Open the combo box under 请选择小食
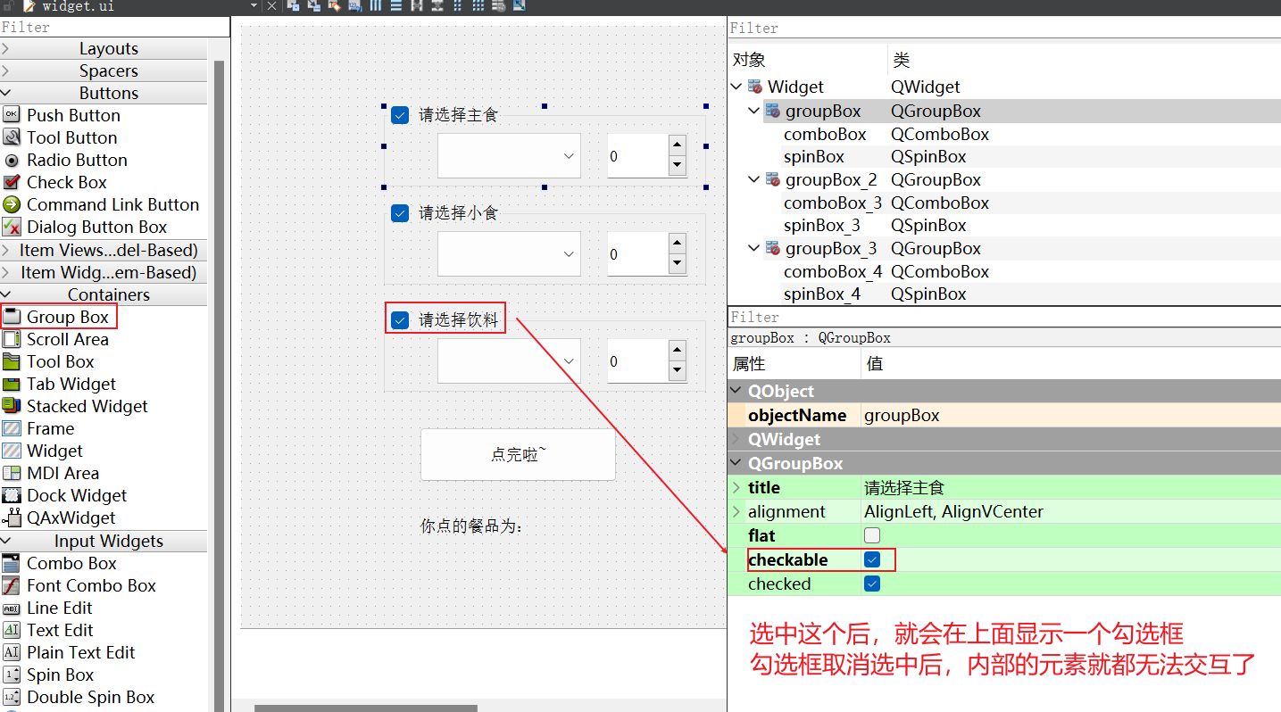Viewport: 1281px width, 712px height. tap(509, 254)
